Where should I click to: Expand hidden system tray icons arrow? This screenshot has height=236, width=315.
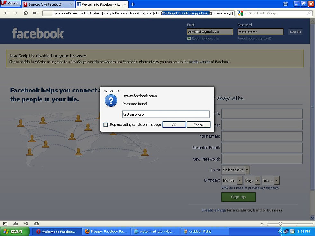281,232
